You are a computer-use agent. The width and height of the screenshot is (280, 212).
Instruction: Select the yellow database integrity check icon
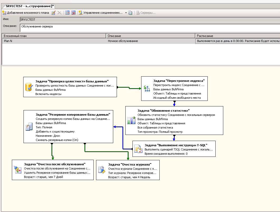(x=29, y=87)
